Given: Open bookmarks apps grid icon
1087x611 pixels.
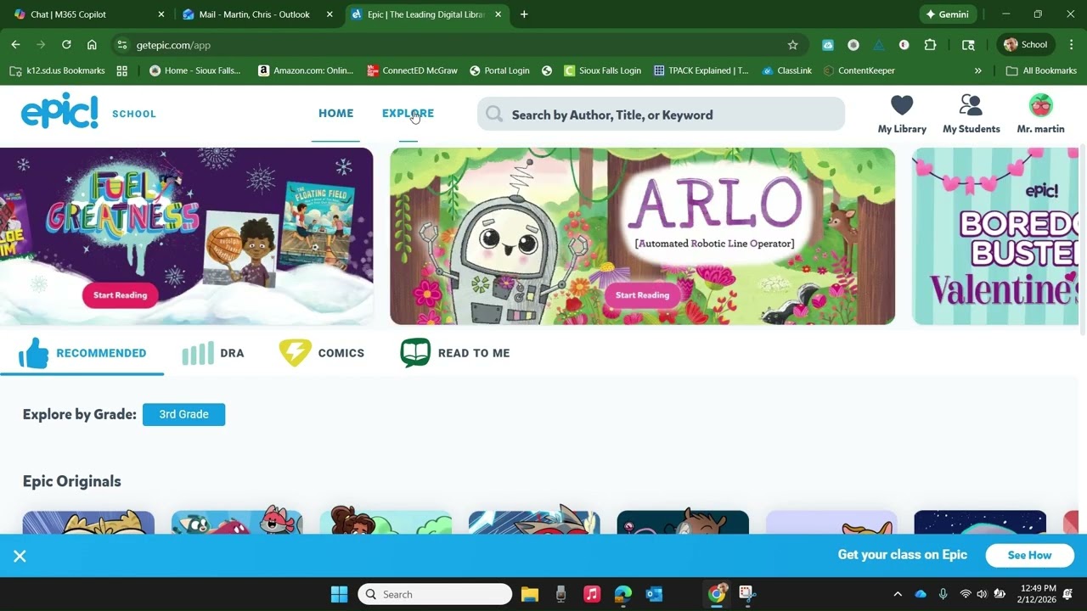Looking at the screenshot, I should tap(121, 70).
